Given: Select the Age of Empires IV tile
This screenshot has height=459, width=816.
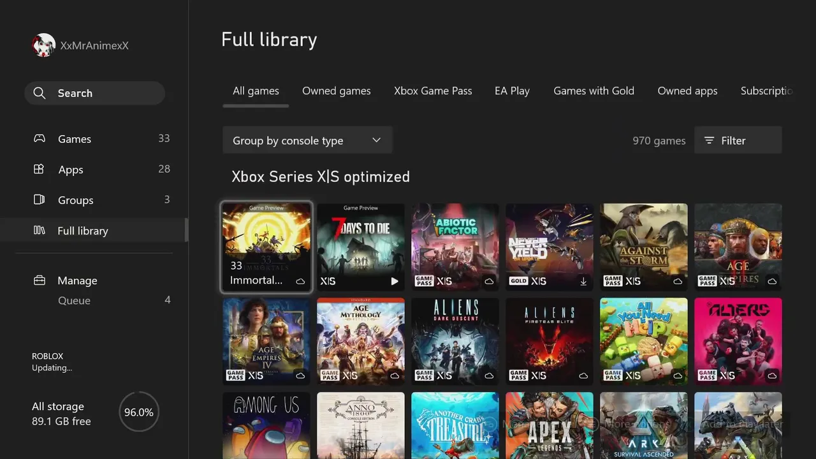Looking at the screenshot, I should (266, 342).
